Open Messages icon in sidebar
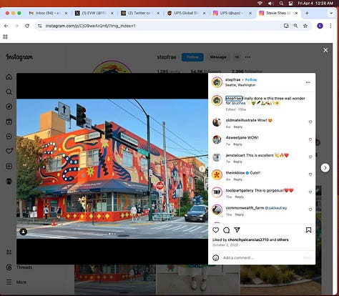This screenshot has height=296, width=339. (9, 137)
